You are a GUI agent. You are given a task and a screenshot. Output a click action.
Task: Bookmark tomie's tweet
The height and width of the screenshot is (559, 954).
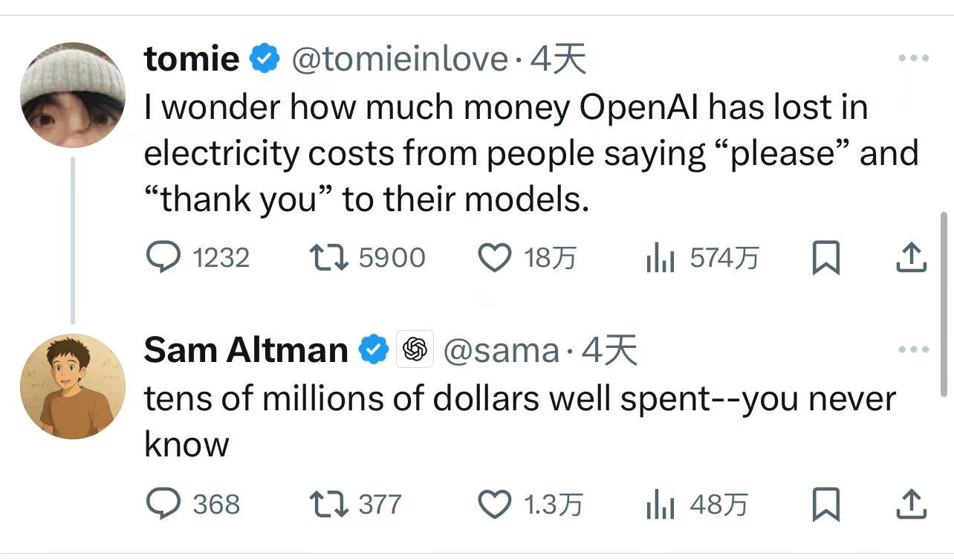pos(825,259)
